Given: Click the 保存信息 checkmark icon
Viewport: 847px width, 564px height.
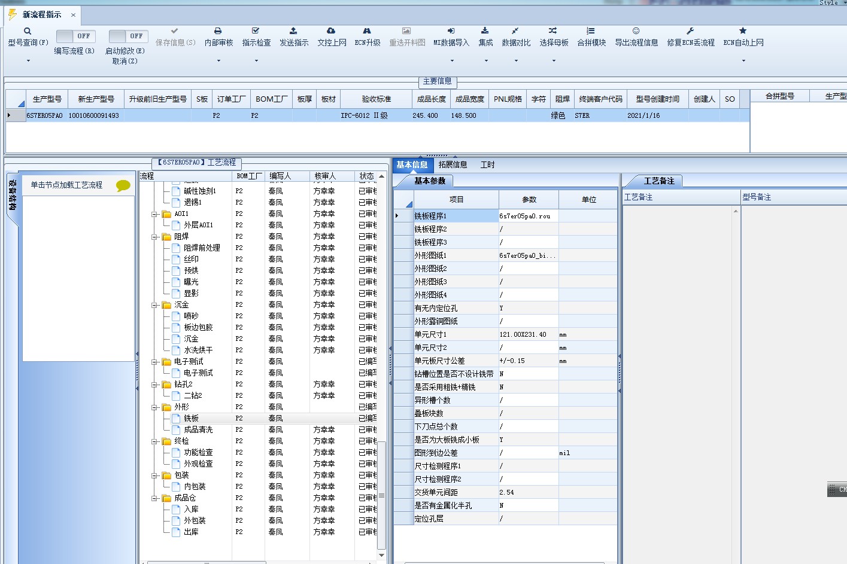Looking at the screenshot, I should (174, 31).
